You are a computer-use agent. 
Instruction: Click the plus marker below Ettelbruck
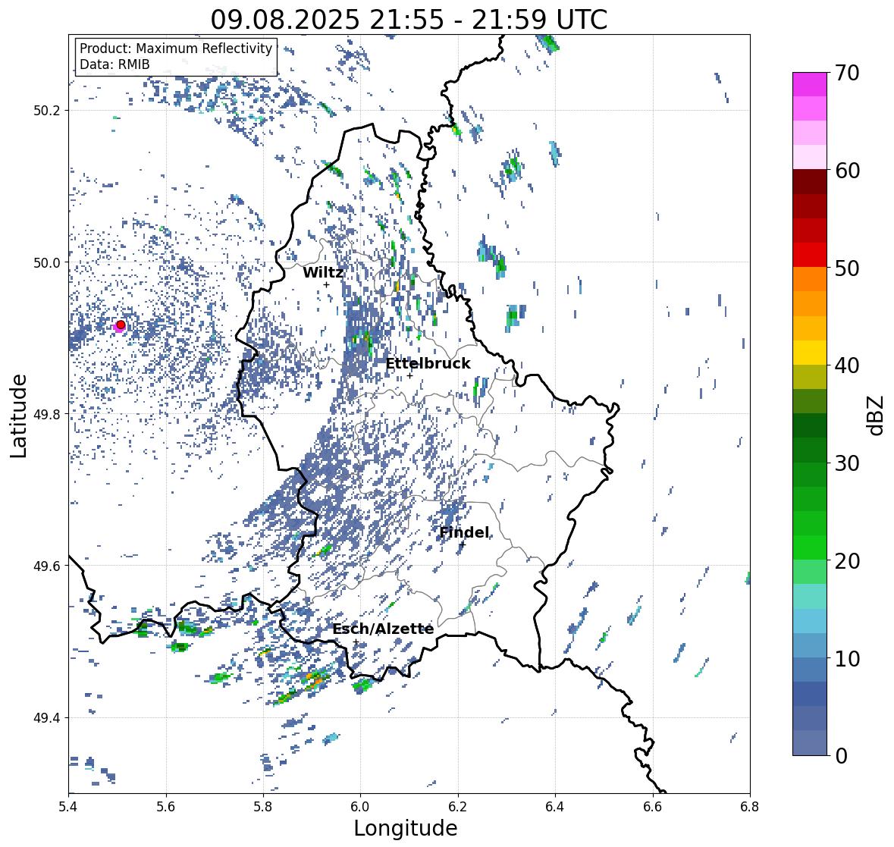[410, 375]
